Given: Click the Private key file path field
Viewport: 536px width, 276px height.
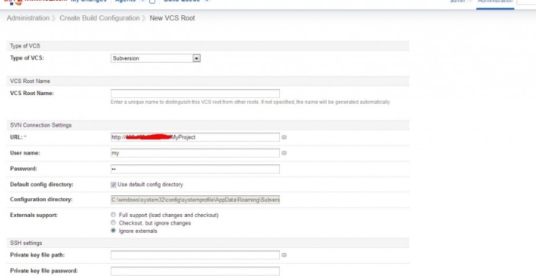Looking at the screenshot, I should point(195,255).
